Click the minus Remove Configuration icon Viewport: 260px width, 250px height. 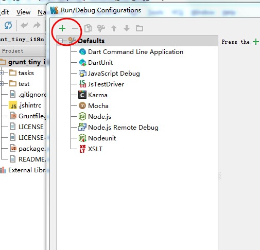(x=75, y=28)
